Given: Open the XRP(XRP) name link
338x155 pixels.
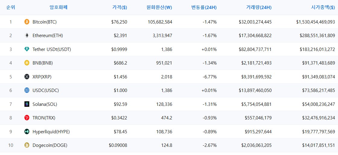Looking at the screenshot, I should coord(42,77).
